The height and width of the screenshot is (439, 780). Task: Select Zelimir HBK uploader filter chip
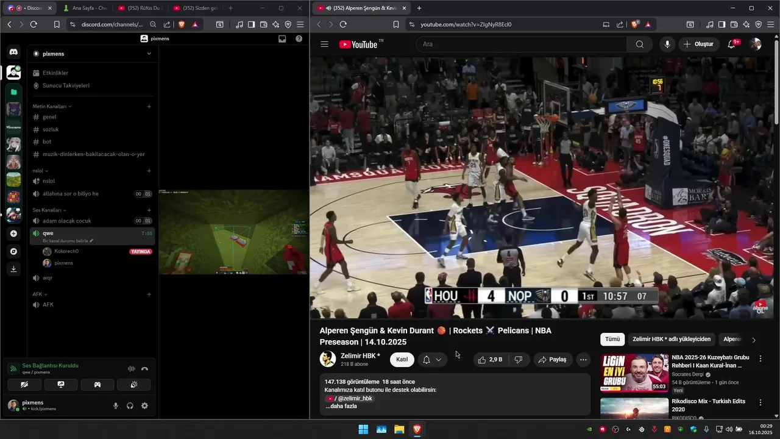(x=672, y=339)
